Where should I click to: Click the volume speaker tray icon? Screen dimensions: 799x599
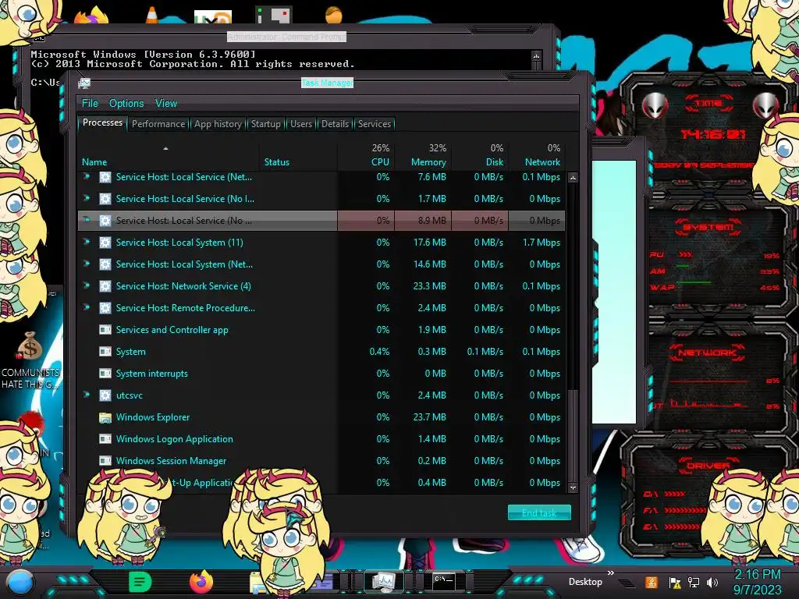click(x=712, y=583)
